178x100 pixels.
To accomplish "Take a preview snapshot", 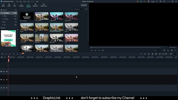I will pos(168,50).
